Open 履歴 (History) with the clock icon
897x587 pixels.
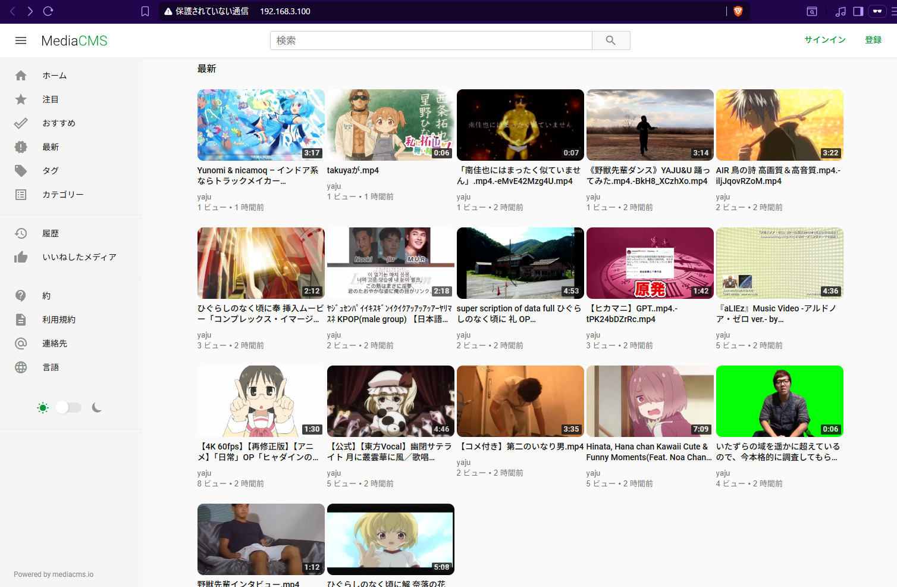pos(21,233)
